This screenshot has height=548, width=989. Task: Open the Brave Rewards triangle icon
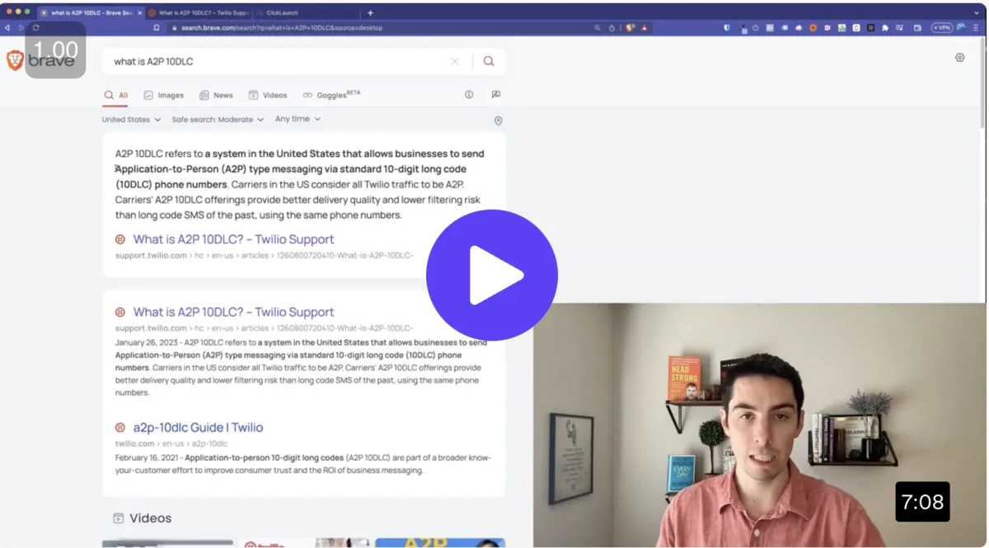point(644,27)
